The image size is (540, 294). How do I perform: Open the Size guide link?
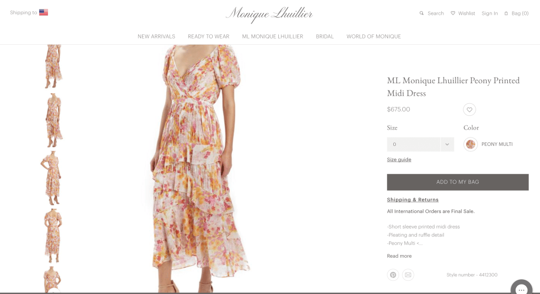coord(399,160)
